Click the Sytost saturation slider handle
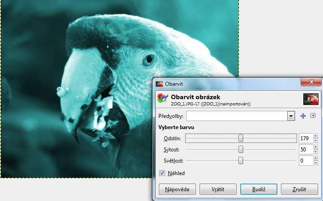Image resolution: width=323 pixels, height=201 pixels. 241,149
